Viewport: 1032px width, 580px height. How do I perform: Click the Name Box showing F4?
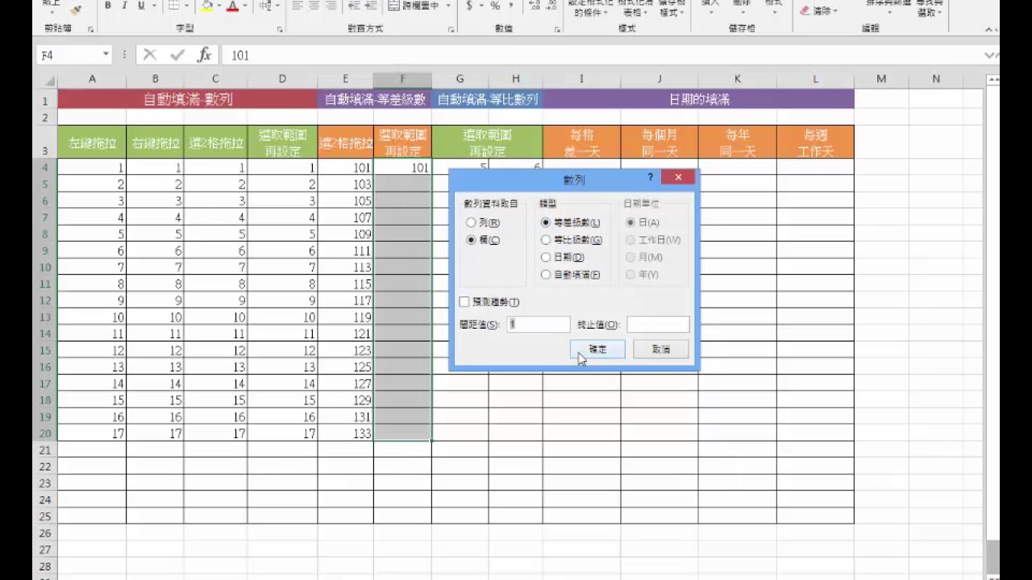pos(69,55)
